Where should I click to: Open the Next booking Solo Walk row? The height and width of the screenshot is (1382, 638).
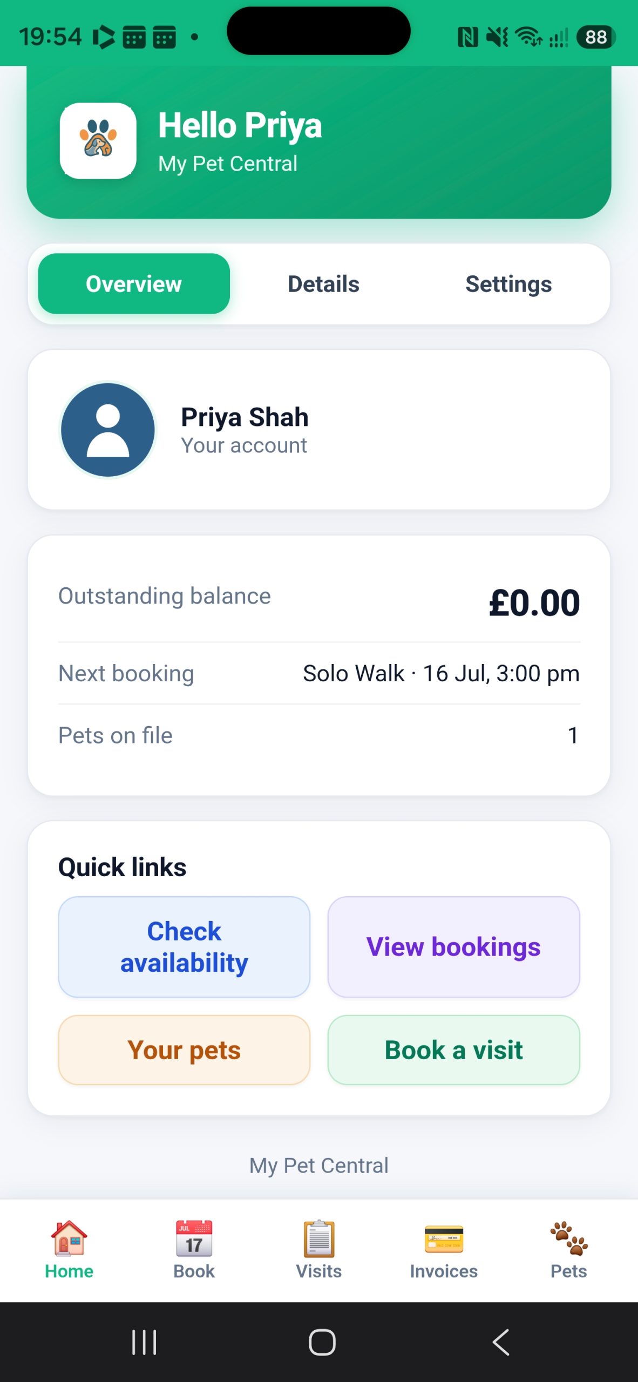tap(319, 673)
